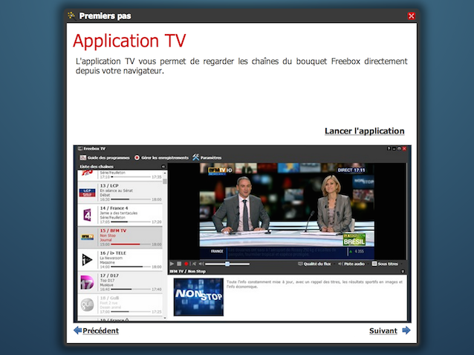Click the Freebox TV preview help button
This screenshot has width=474, height=355.
click(389, 149)
